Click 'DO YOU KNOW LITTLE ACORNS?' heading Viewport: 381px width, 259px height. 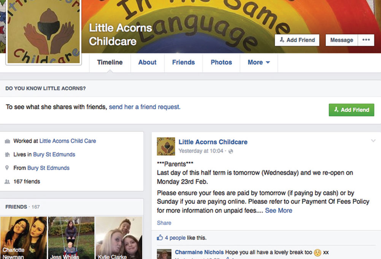45,89
